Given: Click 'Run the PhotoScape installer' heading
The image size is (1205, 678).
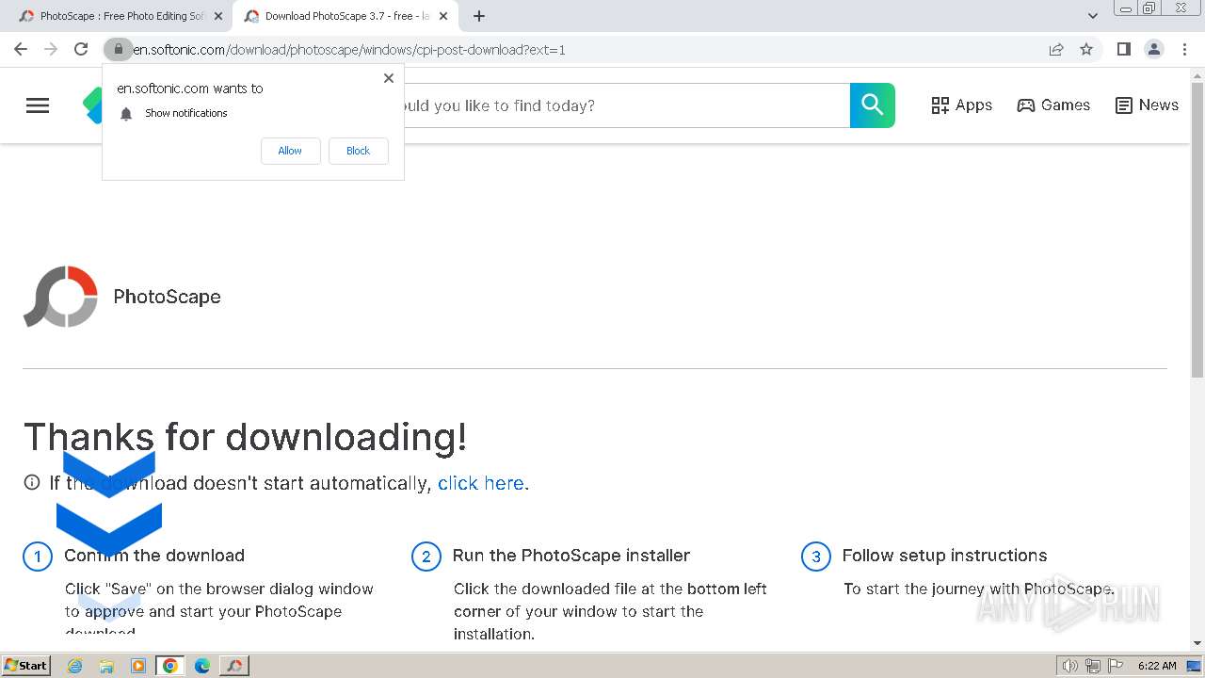Looking at the screenshot, I should [x=571, y=556].
